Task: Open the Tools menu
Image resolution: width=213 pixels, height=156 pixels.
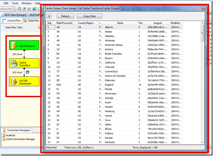Action: click(15, 3)
